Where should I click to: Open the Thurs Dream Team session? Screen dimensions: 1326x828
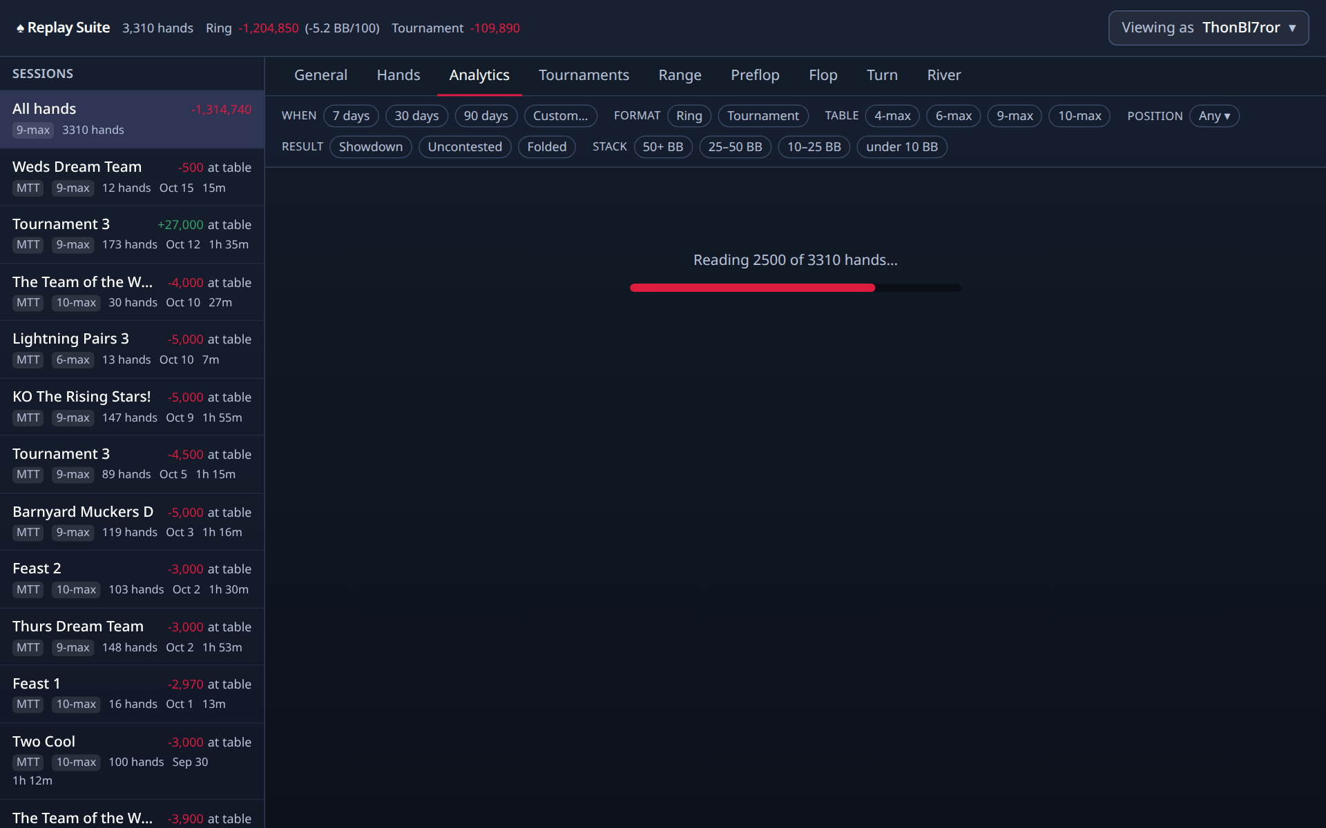[x=132, y=637]
